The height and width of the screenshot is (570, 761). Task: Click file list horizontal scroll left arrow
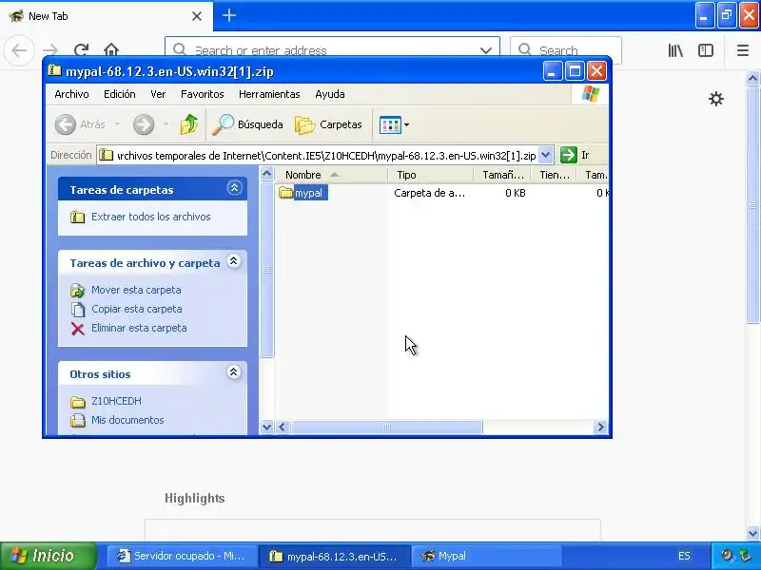[x=283, y=427]
